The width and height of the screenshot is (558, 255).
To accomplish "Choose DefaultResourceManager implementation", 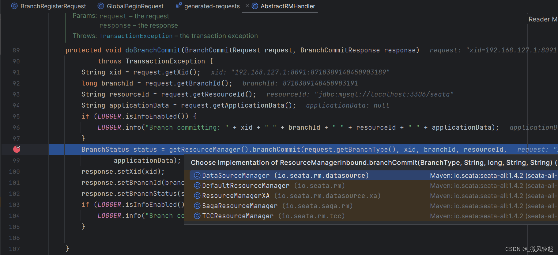I will (x=374, y=185).
